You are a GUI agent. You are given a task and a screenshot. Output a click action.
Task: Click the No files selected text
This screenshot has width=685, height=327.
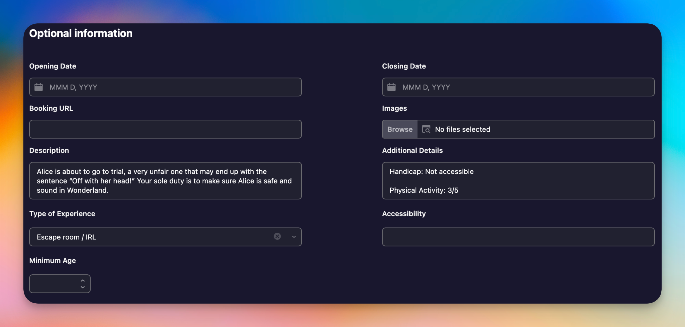coord(462,129)
